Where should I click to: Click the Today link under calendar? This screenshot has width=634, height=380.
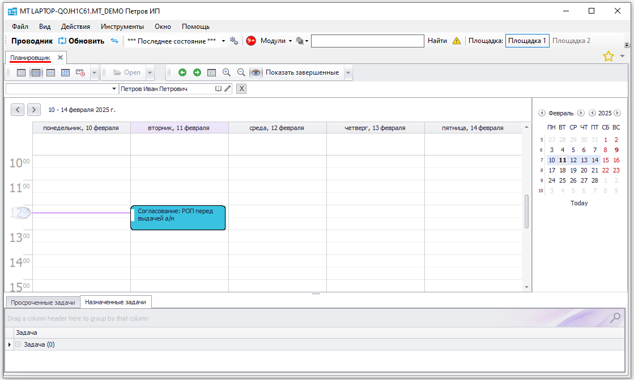click(579, 203)
